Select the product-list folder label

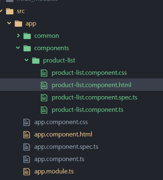(59, 60)
